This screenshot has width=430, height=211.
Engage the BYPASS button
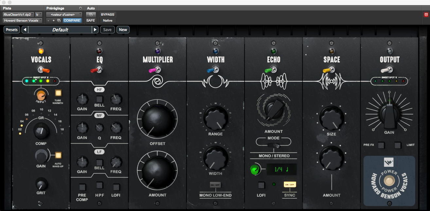click(108, 14)
